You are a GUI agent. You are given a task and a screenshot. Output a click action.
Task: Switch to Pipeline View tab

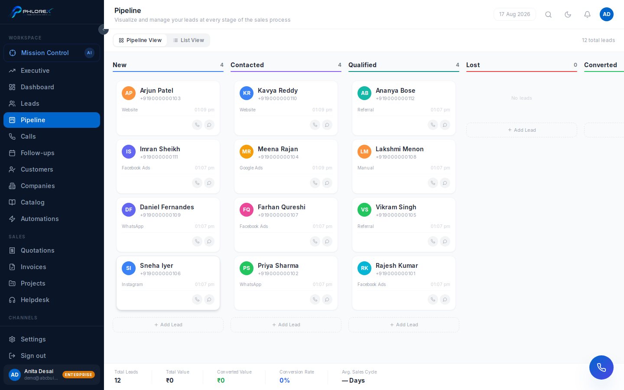(x=140, y=40)
